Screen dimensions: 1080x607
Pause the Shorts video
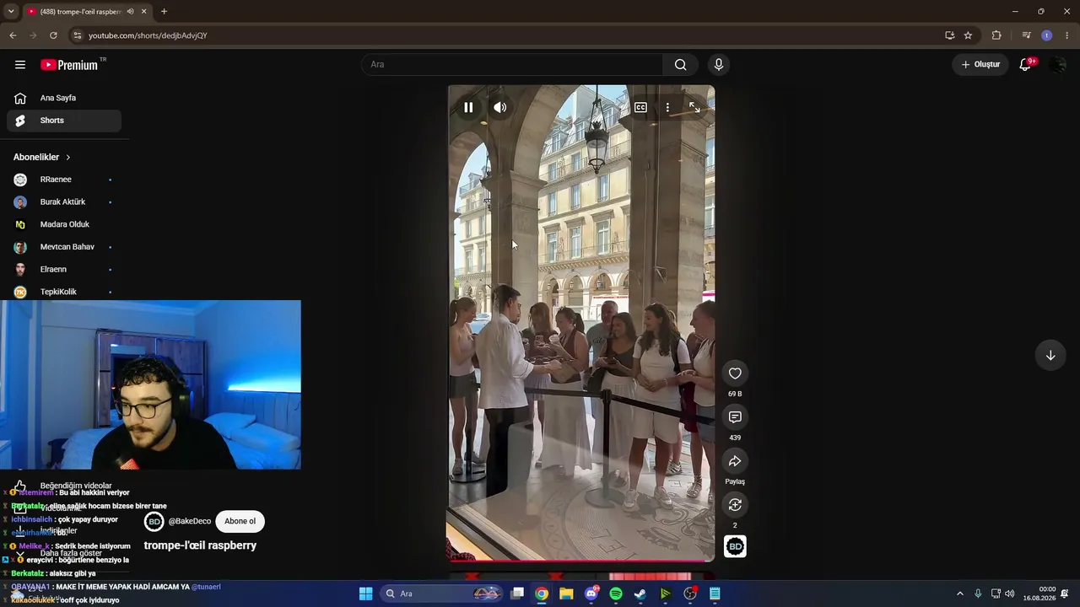coord(468,107)
